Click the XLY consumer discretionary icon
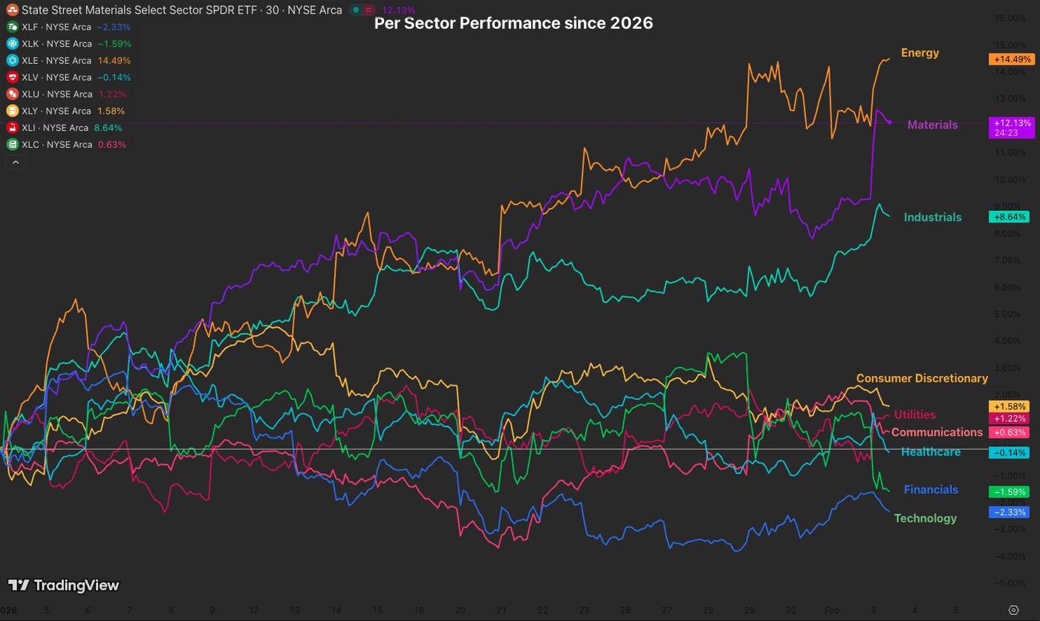 [x=11, y=110]
